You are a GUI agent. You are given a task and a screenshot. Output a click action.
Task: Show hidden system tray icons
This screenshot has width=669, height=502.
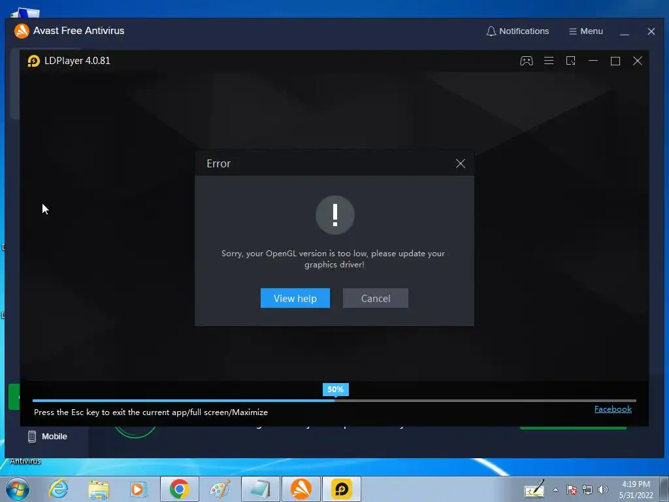tap(555, 490)
